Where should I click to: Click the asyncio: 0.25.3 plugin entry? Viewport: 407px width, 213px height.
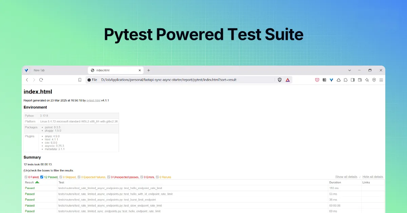pyautogui.click(x=54, y=146)
